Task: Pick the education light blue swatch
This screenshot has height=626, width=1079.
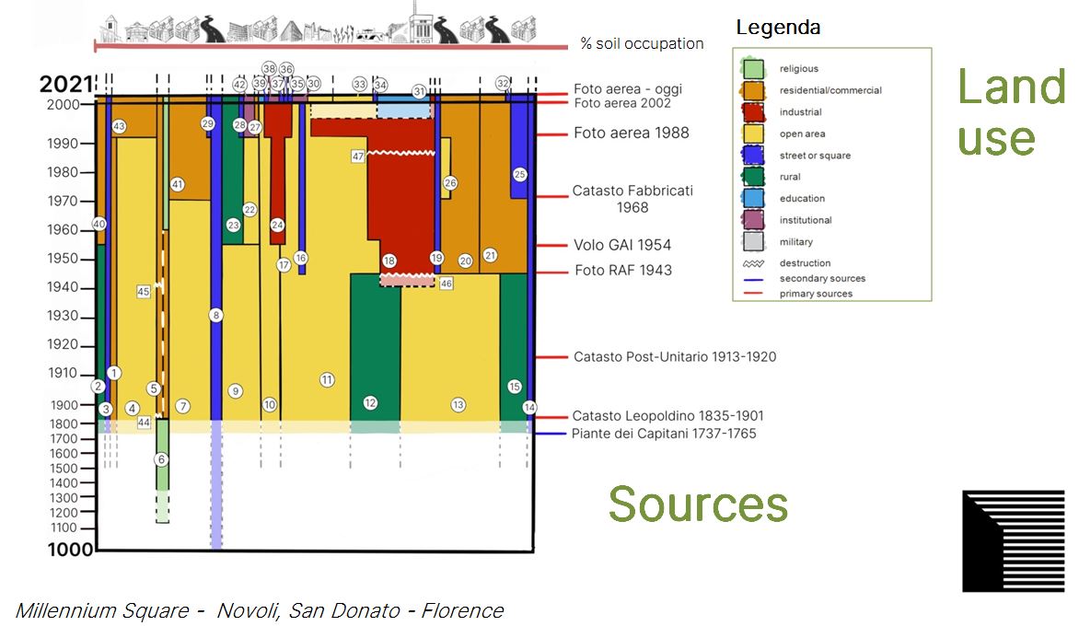Action: coord(753,198)
